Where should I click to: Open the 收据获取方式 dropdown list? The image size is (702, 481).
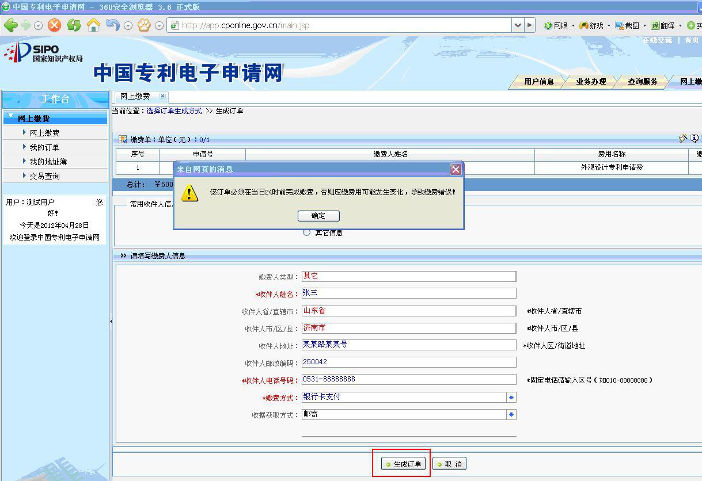(511, 415)
